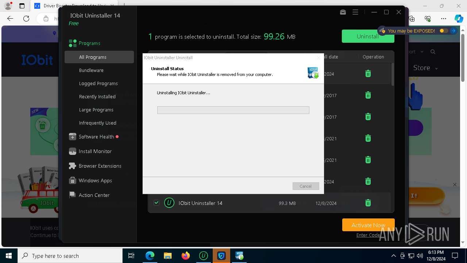Click the trash icon for the 2024 top row
The height and width of the screenshot is (263, 467).
[x=368, y=74]
